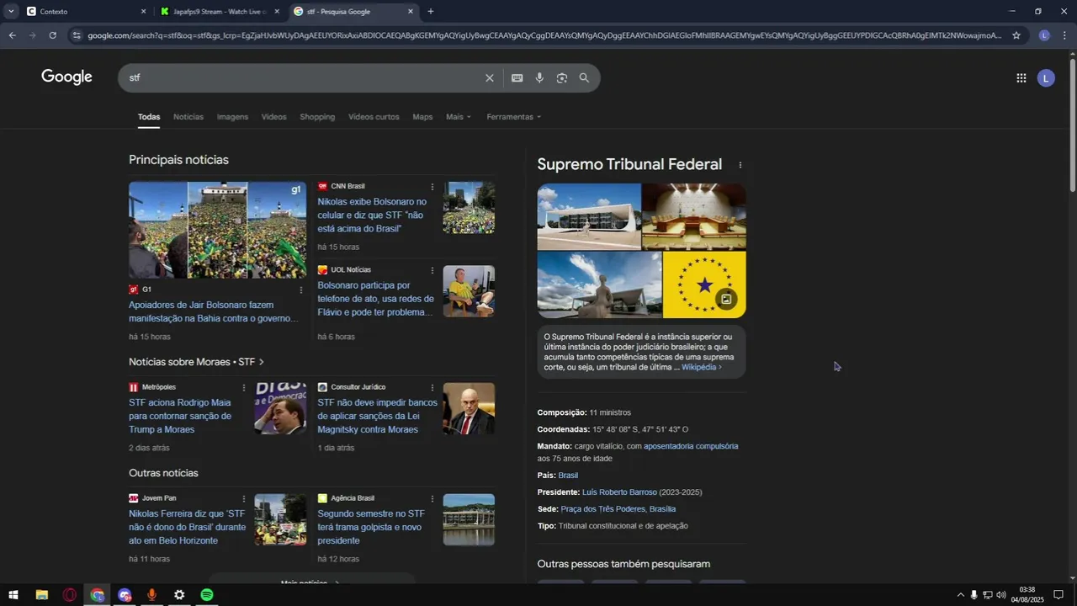Open the Google apps grid
The width and height of the screenshot is (1077, 606).
[x=1021, y=78]
